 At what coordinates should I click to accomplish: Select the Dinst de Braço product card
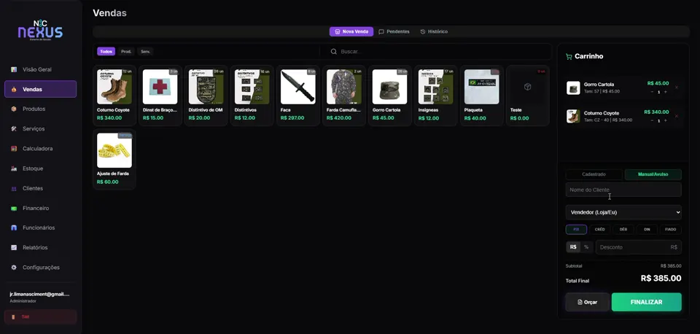(x=160, y=96)
